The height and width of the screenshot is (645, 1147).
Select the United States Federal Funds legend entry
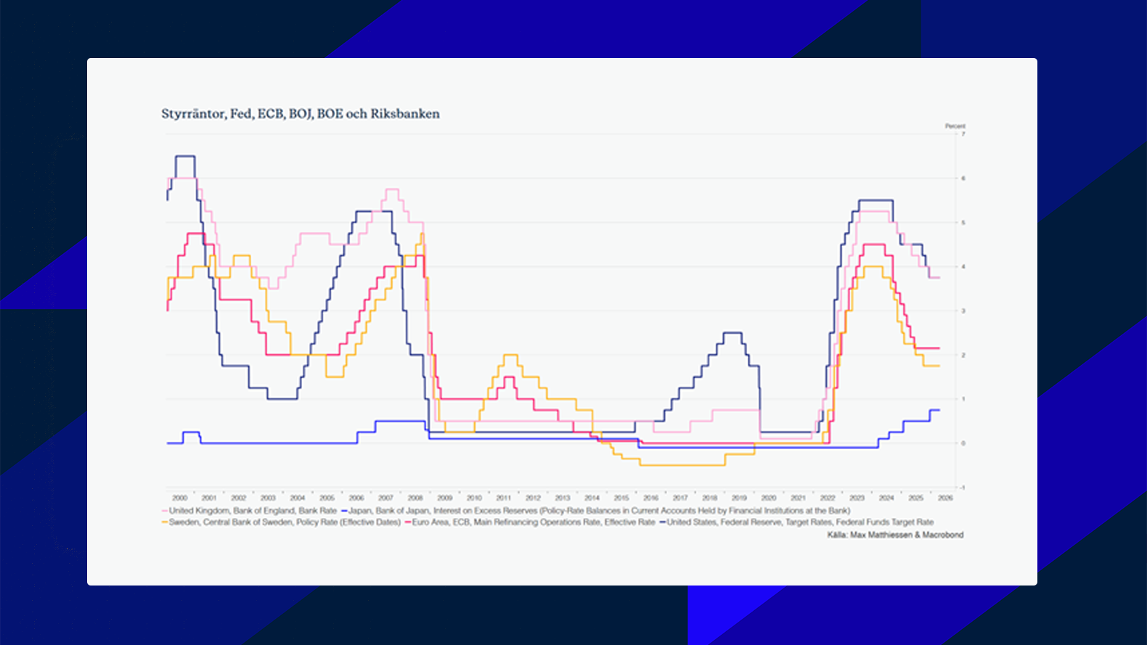(x=800, y=522)
